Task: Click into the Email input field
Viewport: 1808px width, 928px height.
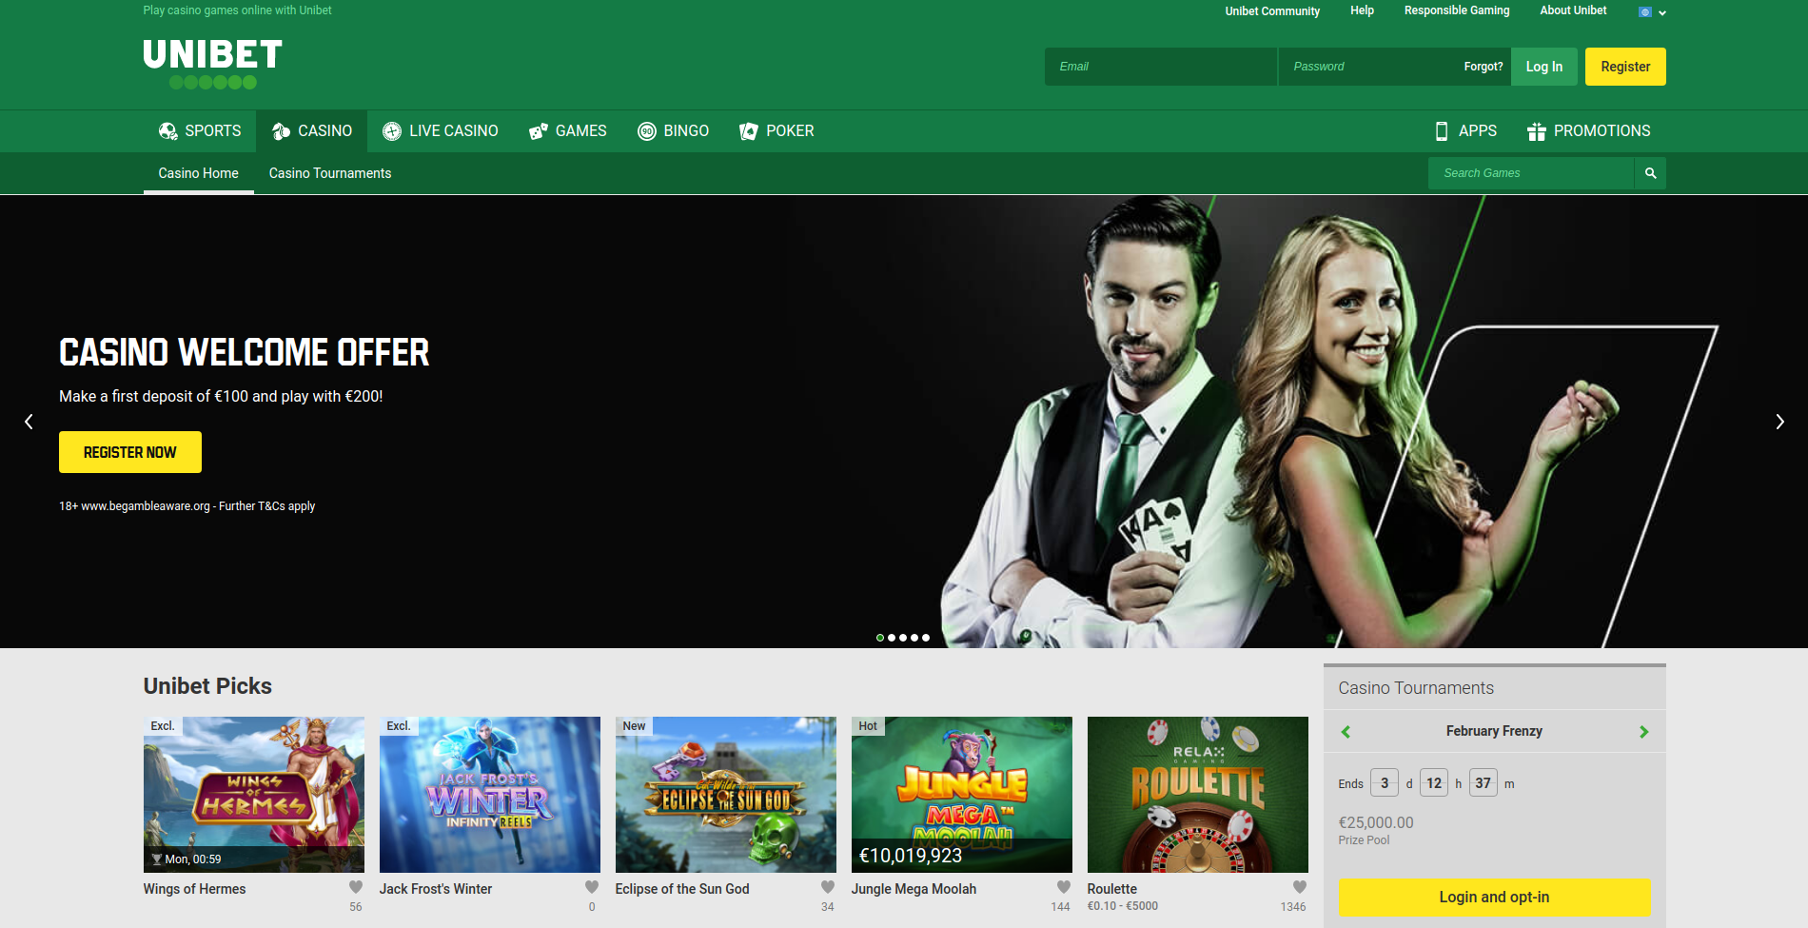Action: (1160, 67)
